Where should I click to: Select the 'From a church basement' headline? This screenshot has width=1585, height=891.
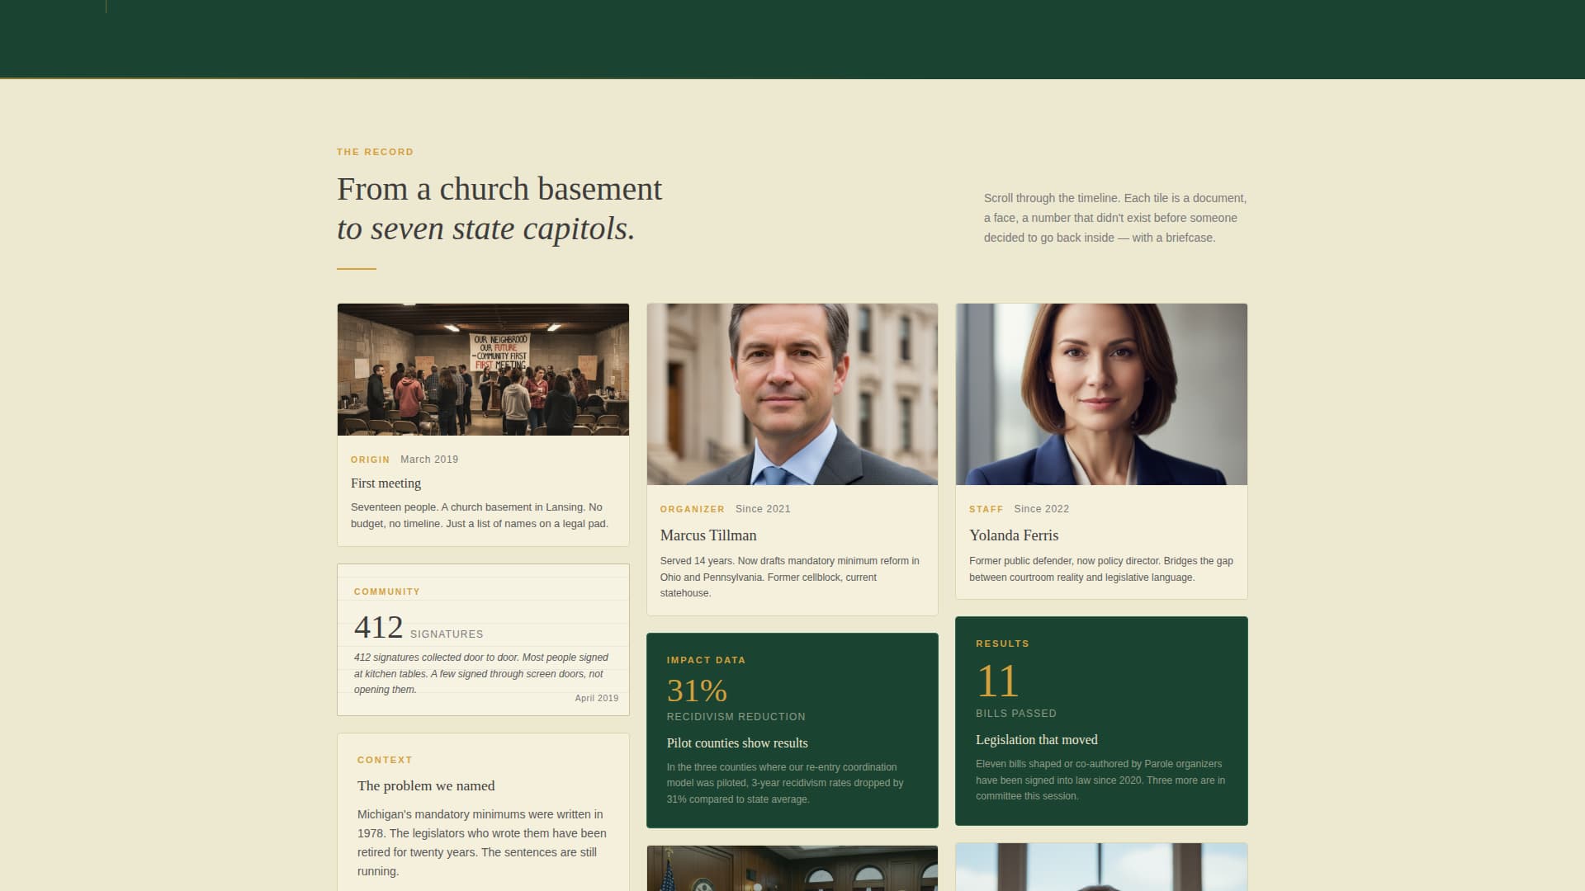(498, 188)
